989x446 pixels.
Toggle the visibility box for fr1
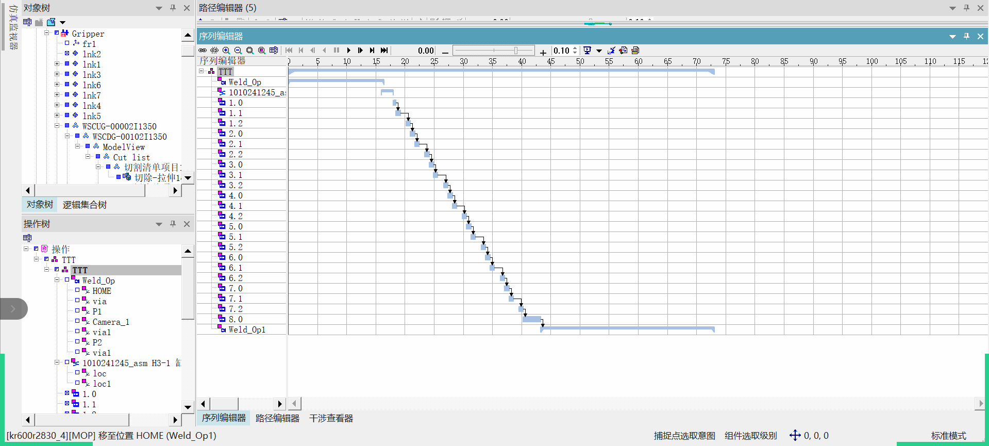coord(67,43)
